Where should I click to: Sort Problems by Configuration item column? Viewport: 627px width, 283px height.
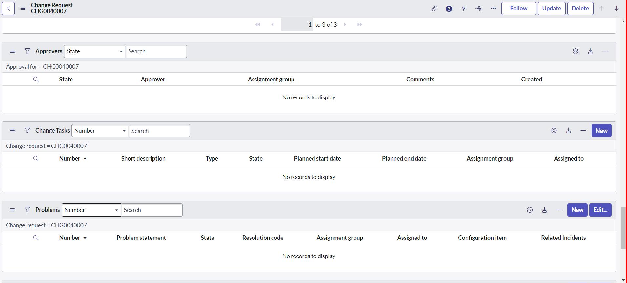482,238
